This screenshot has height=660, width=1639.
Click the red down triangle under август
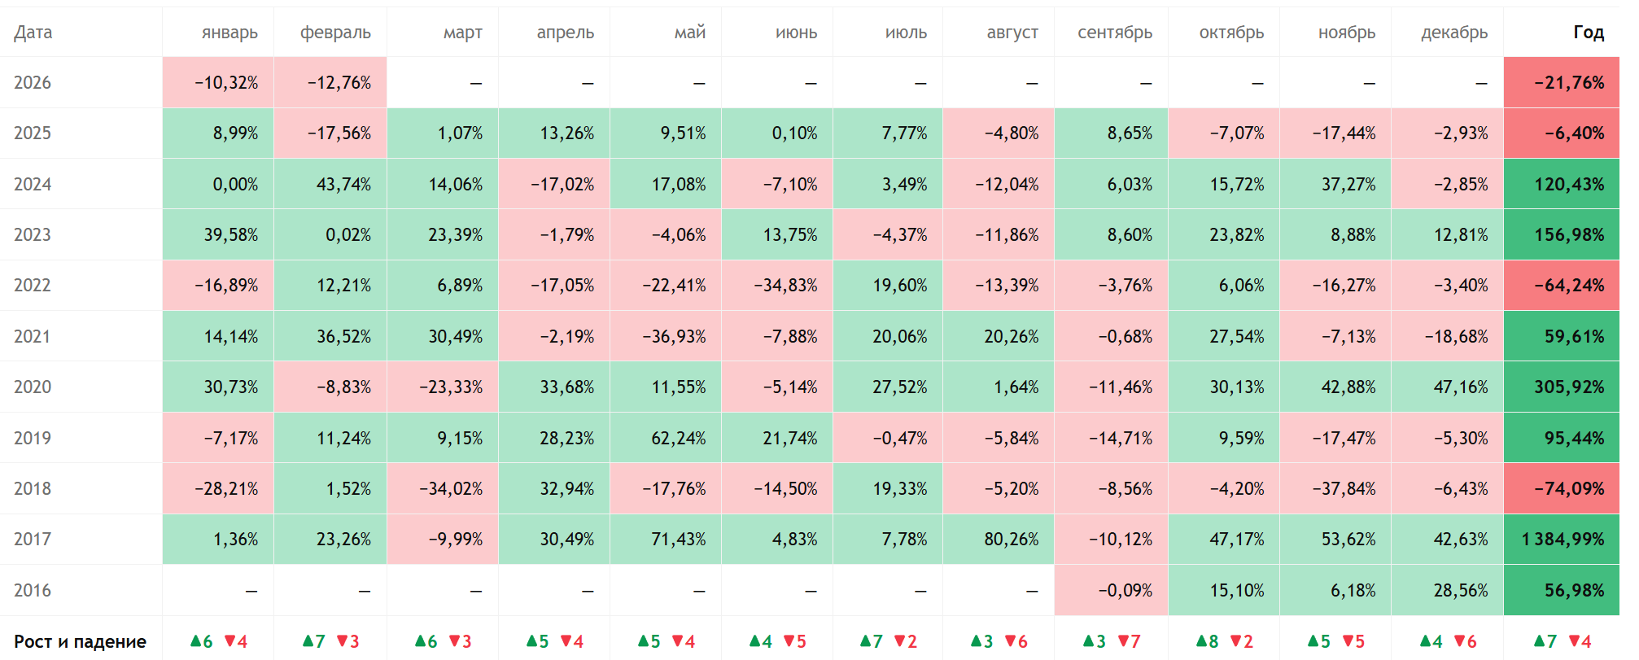1011,640
